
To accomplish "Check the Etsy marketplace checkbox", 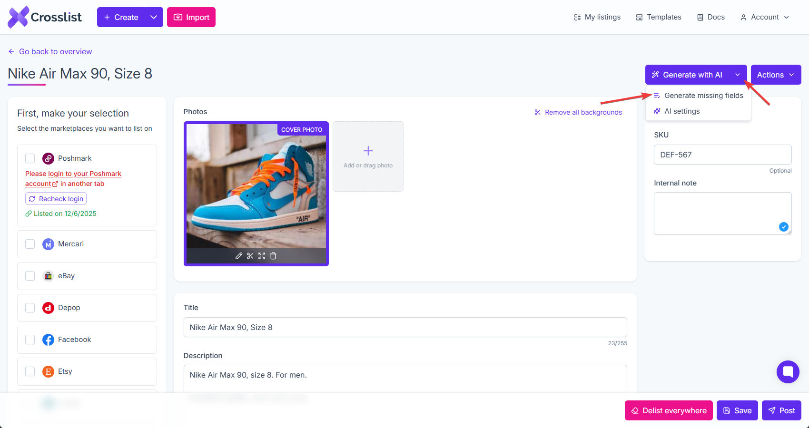I will pyautogui.click(x=30, y=371).
